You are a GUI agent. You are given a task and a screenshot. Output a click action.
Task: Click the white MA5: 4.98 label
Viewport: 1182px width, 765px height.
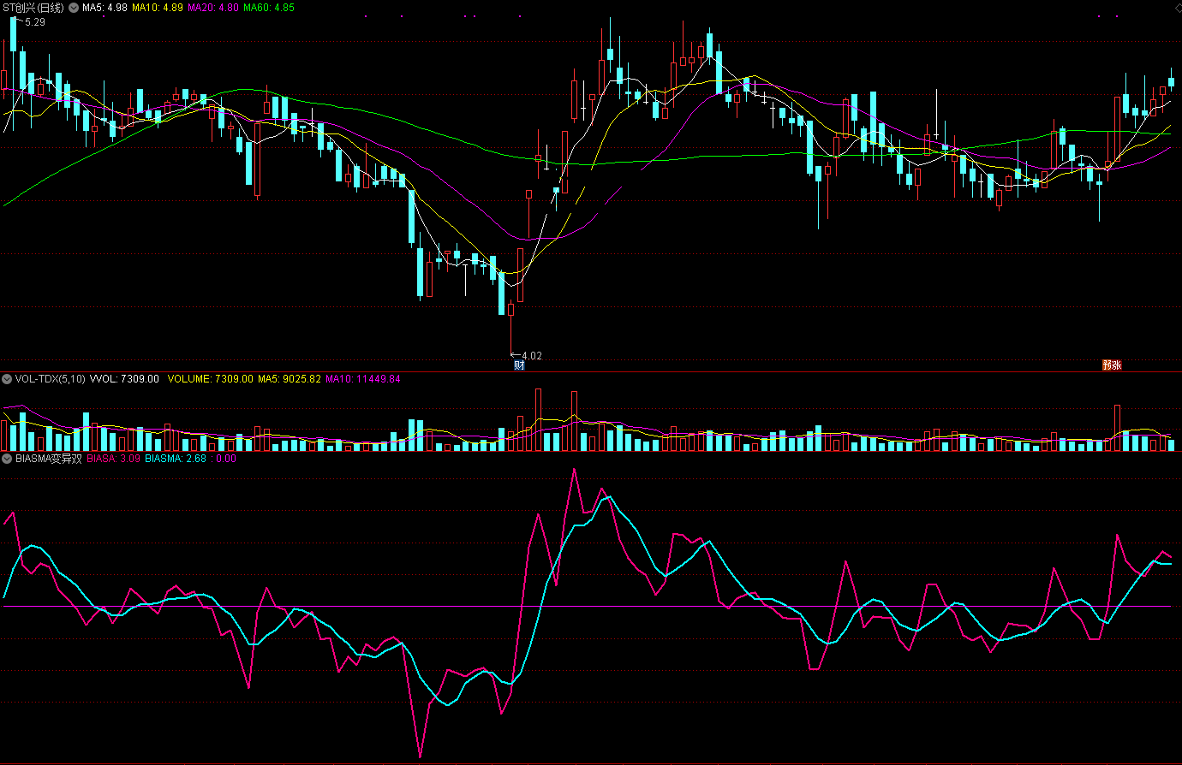[104, 8]
